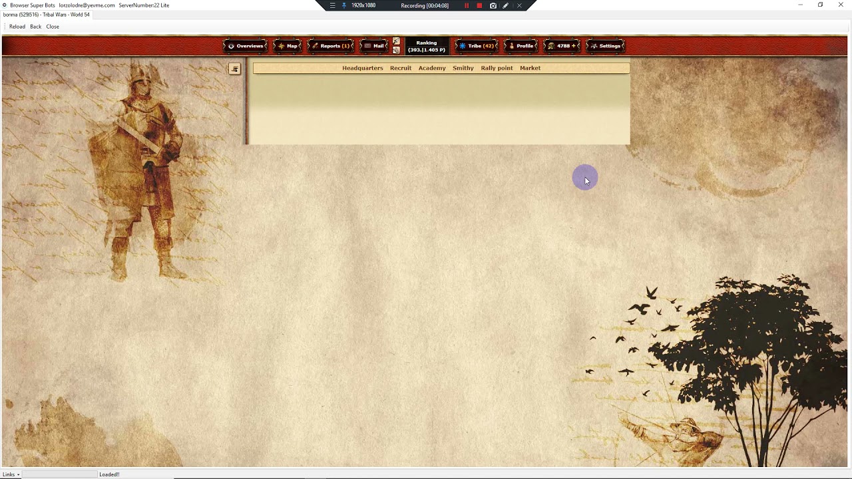The width and height of the screenshot is (852, 479).
Task: Go to Headquarters
Action: [x=363, y=68]
